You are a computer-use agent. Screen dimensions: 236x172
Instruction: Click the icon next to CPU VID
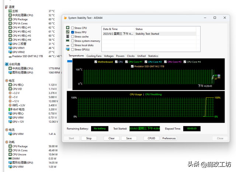pyautogui.click(x=10, y=89)
